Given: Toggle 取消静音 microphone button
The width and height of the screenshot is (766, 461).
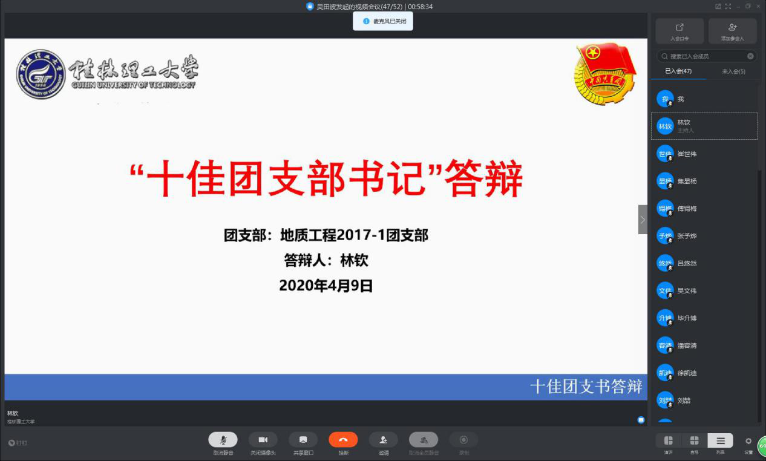Looking at the screenshot, I should tap(223, 440).
